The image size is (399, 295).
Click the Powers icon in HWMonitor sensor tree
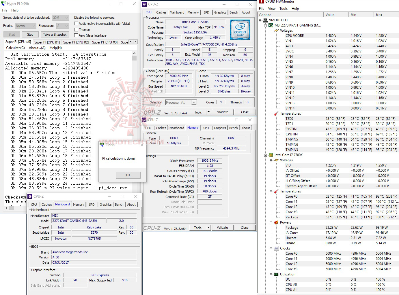(x=276, y=222)
